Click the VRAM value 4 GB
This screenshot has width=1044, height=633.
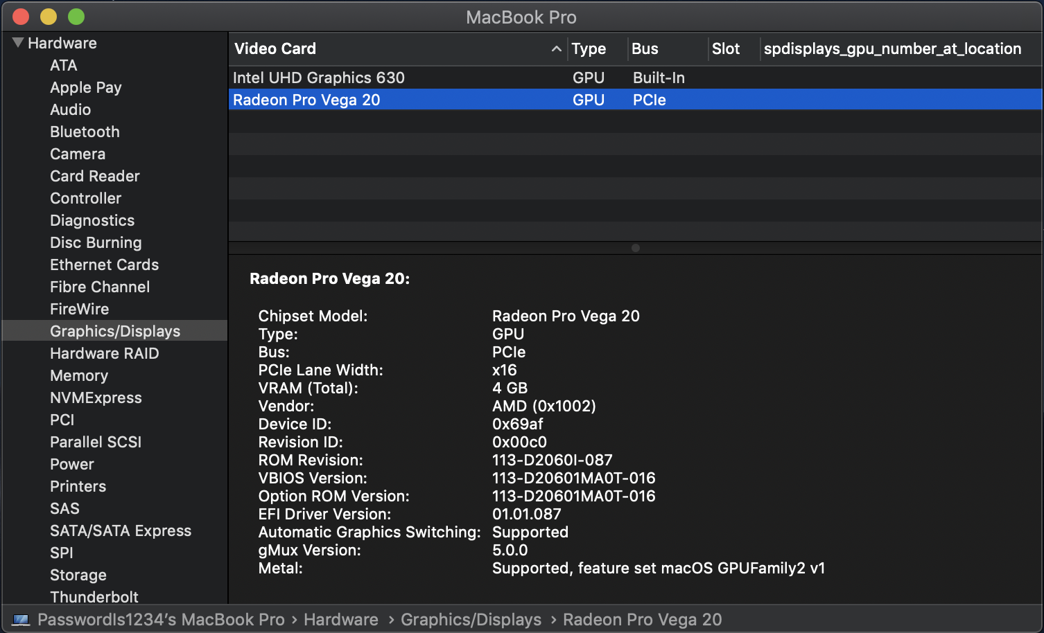pyautogui.click(x=510, y=388)
